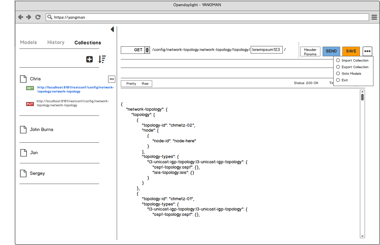Image resolution: width=380 pixels, height=245 pixels.
Task: Click the https://yangman address bar
Action: pos(207,17)
